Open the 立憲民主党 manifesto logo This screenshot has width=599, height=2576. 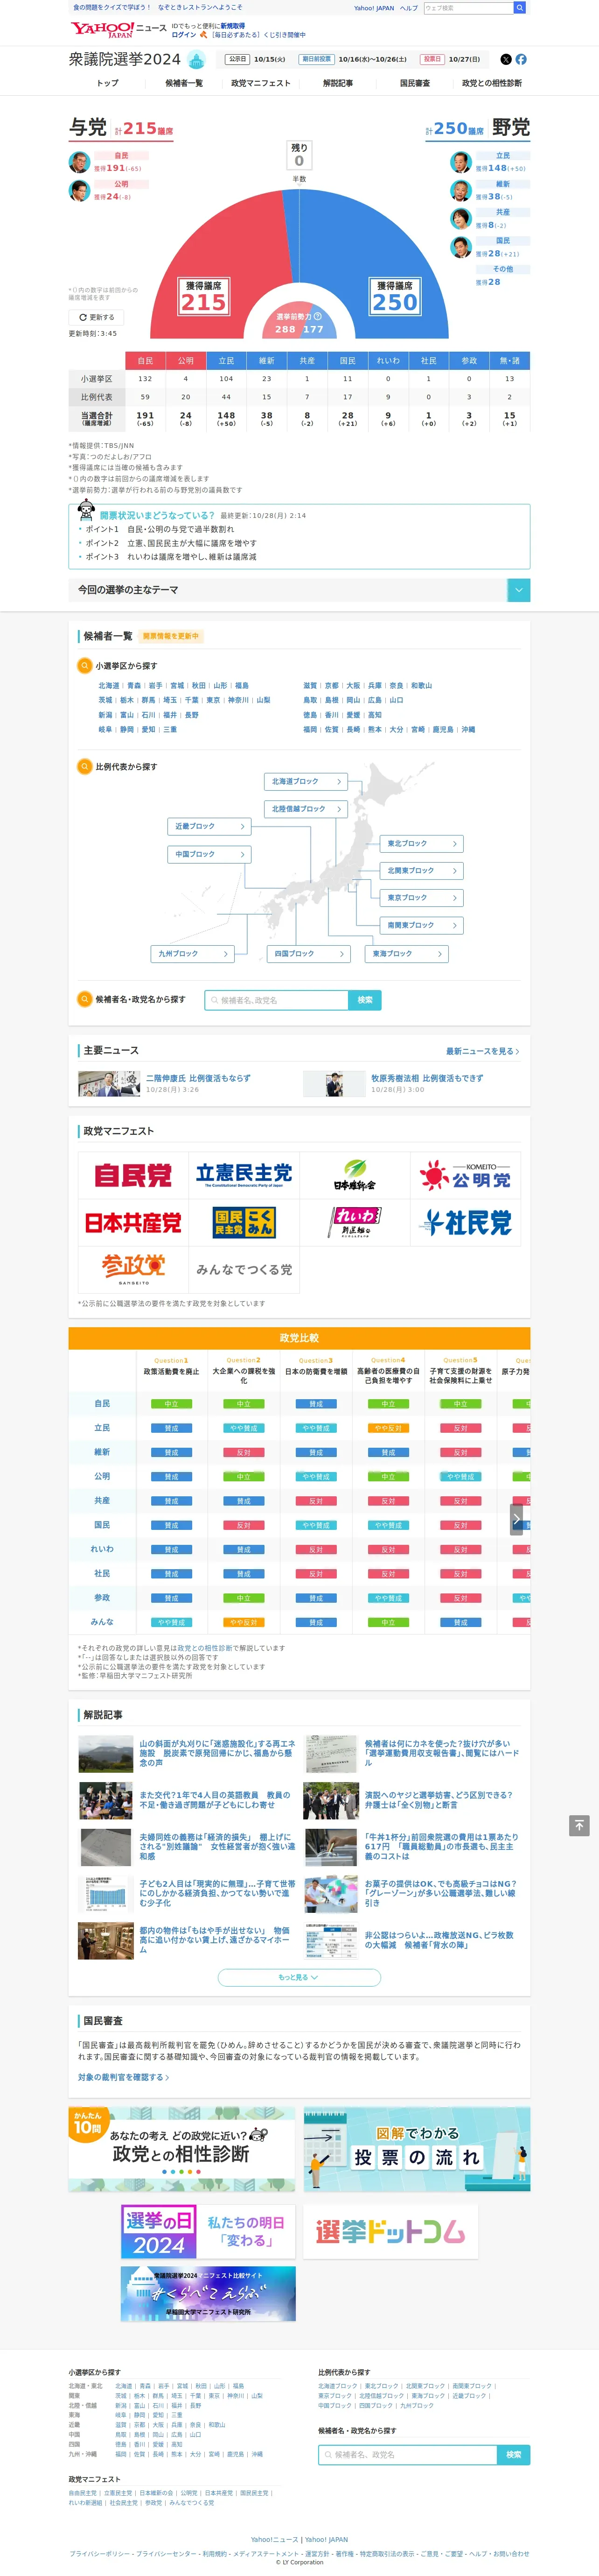(244, 1175)
